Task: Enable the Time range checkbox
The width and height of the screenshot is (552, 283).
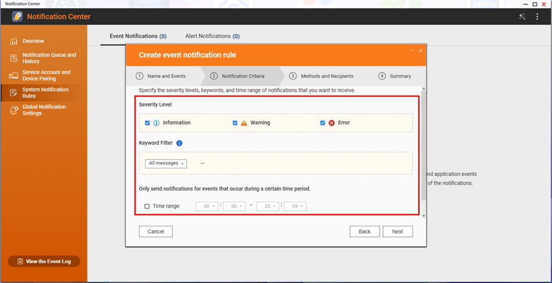Action: (147, 207)
